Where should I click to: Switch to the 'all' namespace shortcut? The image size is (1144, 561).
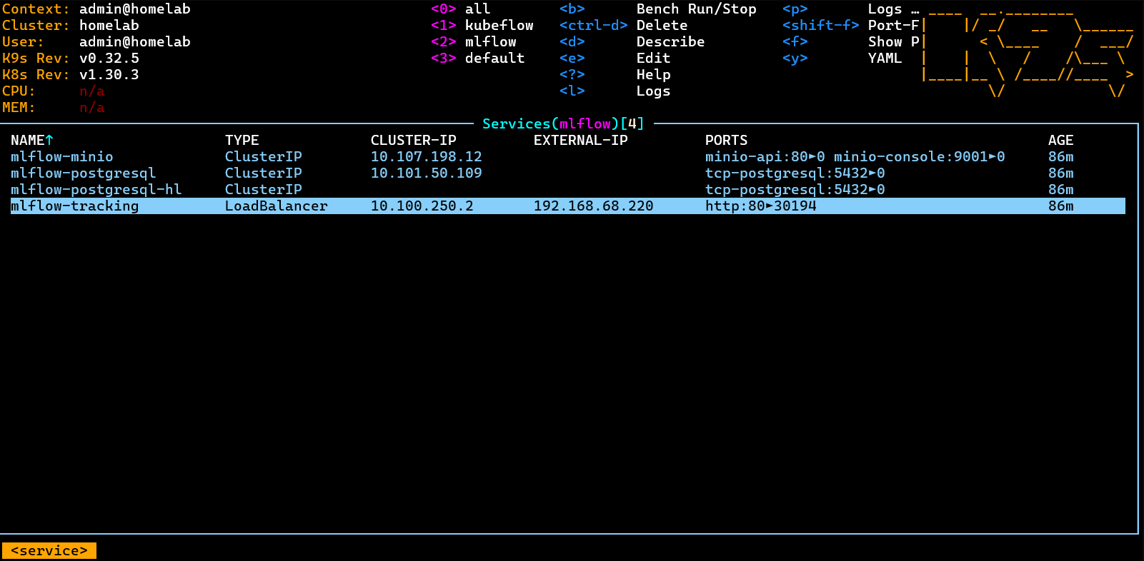click(x=478, y=9)
